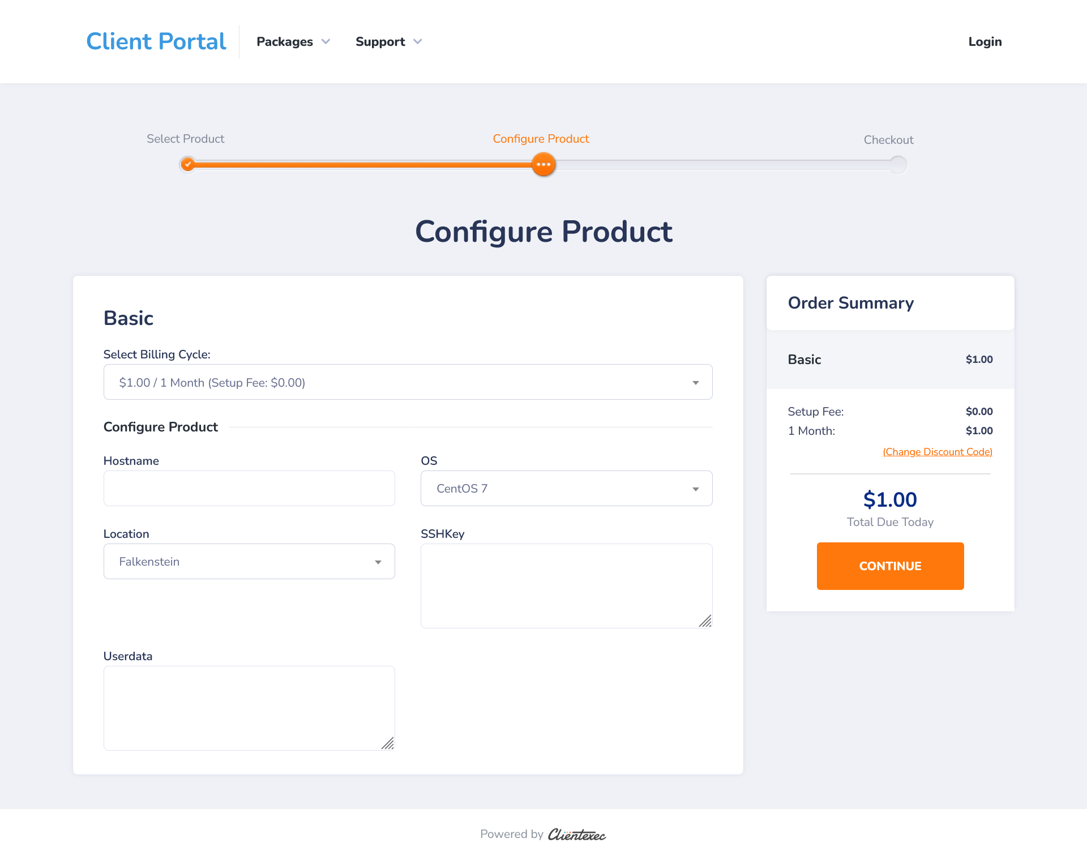Viewport: 1087px width, 860px height.
Task: Click the Hostname input field
Action: (249, 488)
